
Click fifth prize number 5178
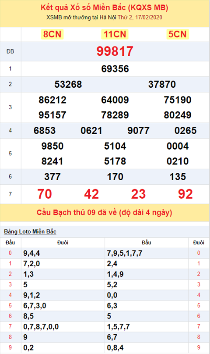click(x=115, y=161)
